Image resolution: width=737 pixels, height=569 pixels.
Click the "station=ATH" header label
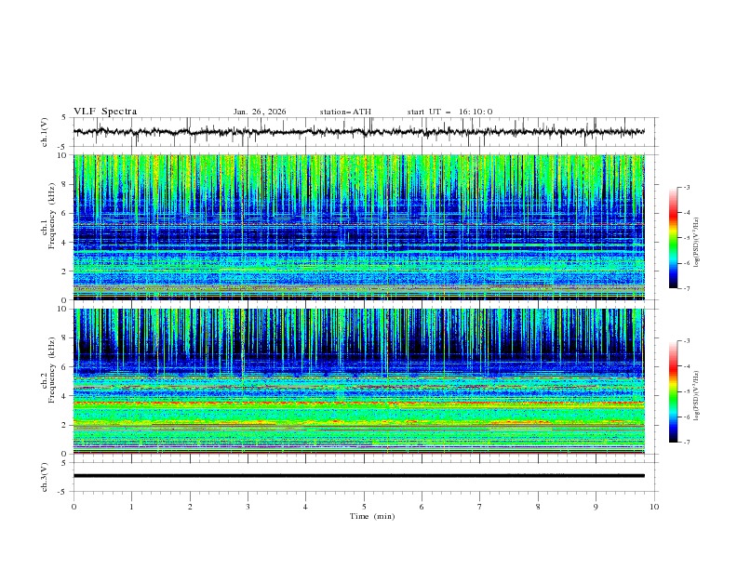coord(345,112)
